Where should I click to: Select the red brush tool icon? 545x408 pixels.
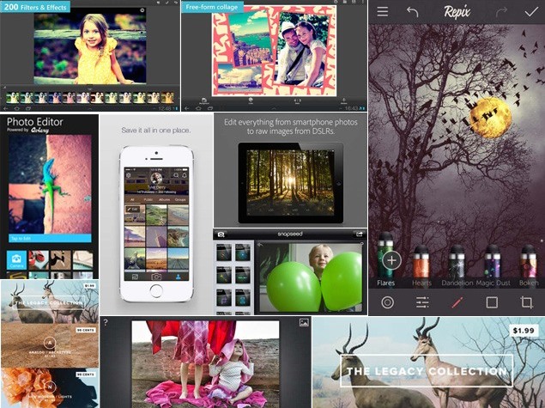(x=457, y=302)
